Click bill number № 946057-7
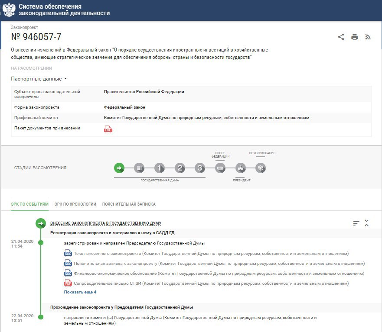The width and height of the screenshot is (382, 332). [36, 37]
